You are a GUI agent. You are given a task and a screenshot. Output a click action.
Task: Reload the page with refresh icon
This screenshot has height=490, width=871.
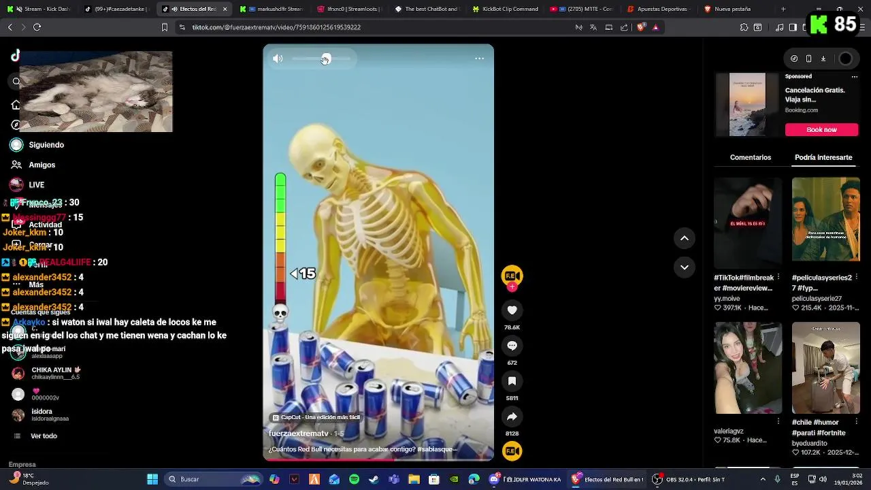(37, 27)
